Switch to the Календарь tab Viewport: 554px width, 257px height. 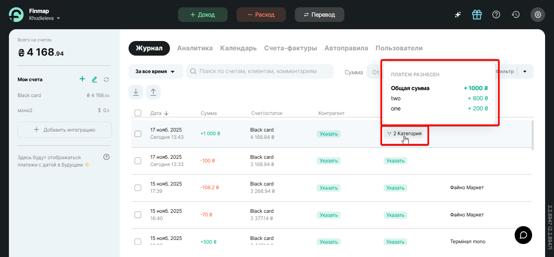238,48
